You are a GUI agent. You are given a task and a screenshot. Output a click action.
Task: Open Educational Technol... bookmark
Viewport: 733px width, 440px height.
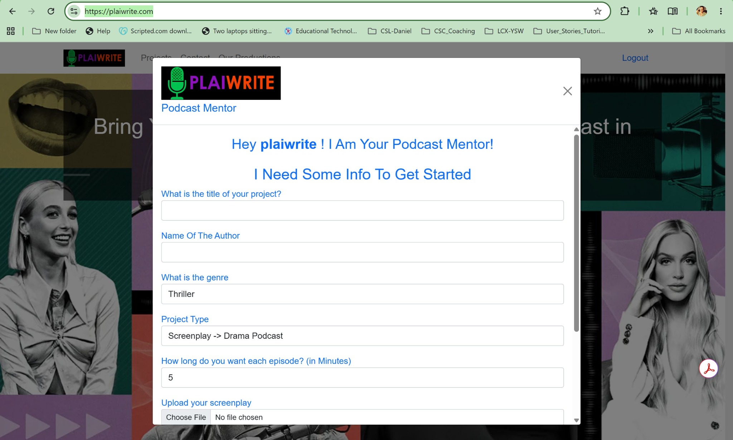point(321,31)
